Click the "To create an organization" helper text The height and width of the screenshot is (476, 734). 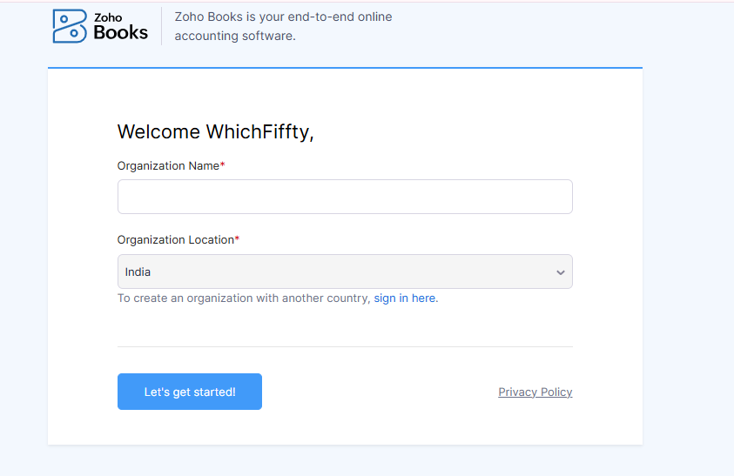click(245, 298)
